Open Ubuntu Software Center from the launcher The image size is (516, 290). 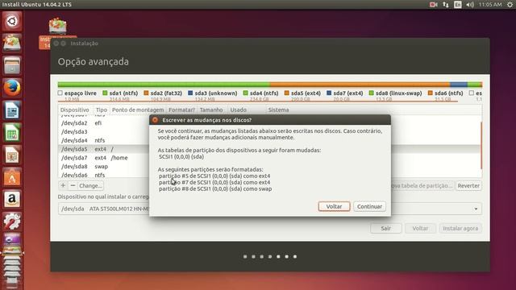click(x=12, y=177)
